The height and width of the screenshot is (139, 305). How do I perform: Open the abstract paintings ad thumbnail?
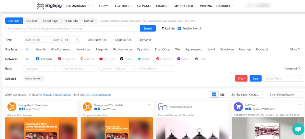tap(268, 128)
